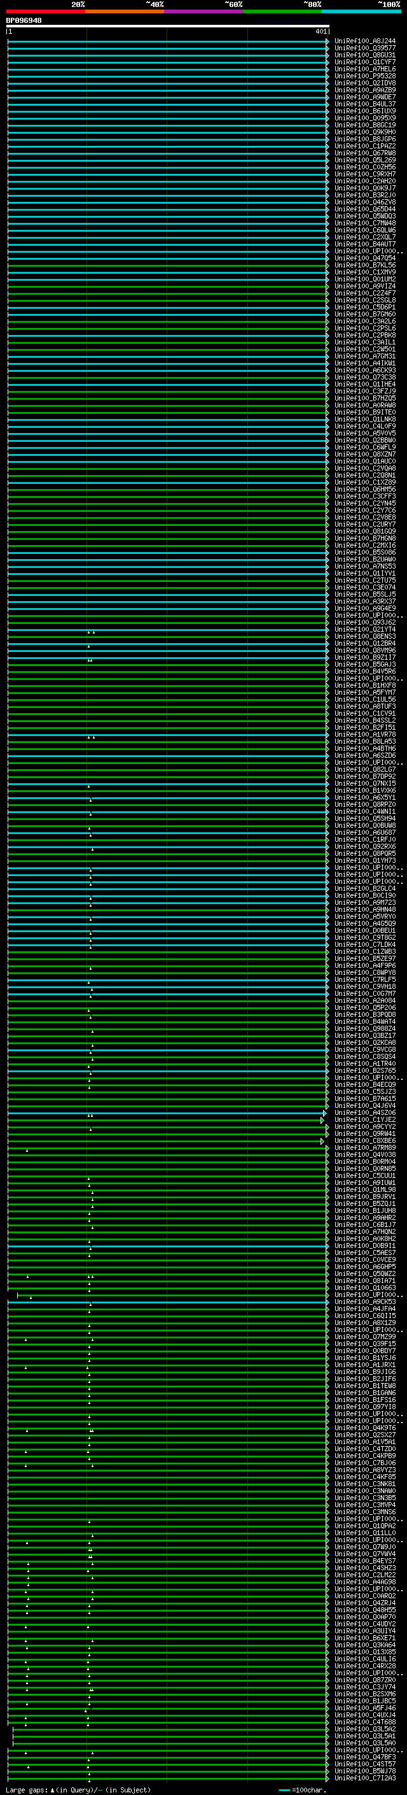Viewport: 407px width, 1795px height.
Task: Click the BP096948 query sequence title
Action: 24,21
